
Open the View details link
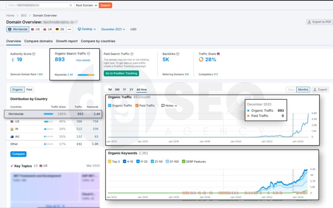click(x=83, y=60)
